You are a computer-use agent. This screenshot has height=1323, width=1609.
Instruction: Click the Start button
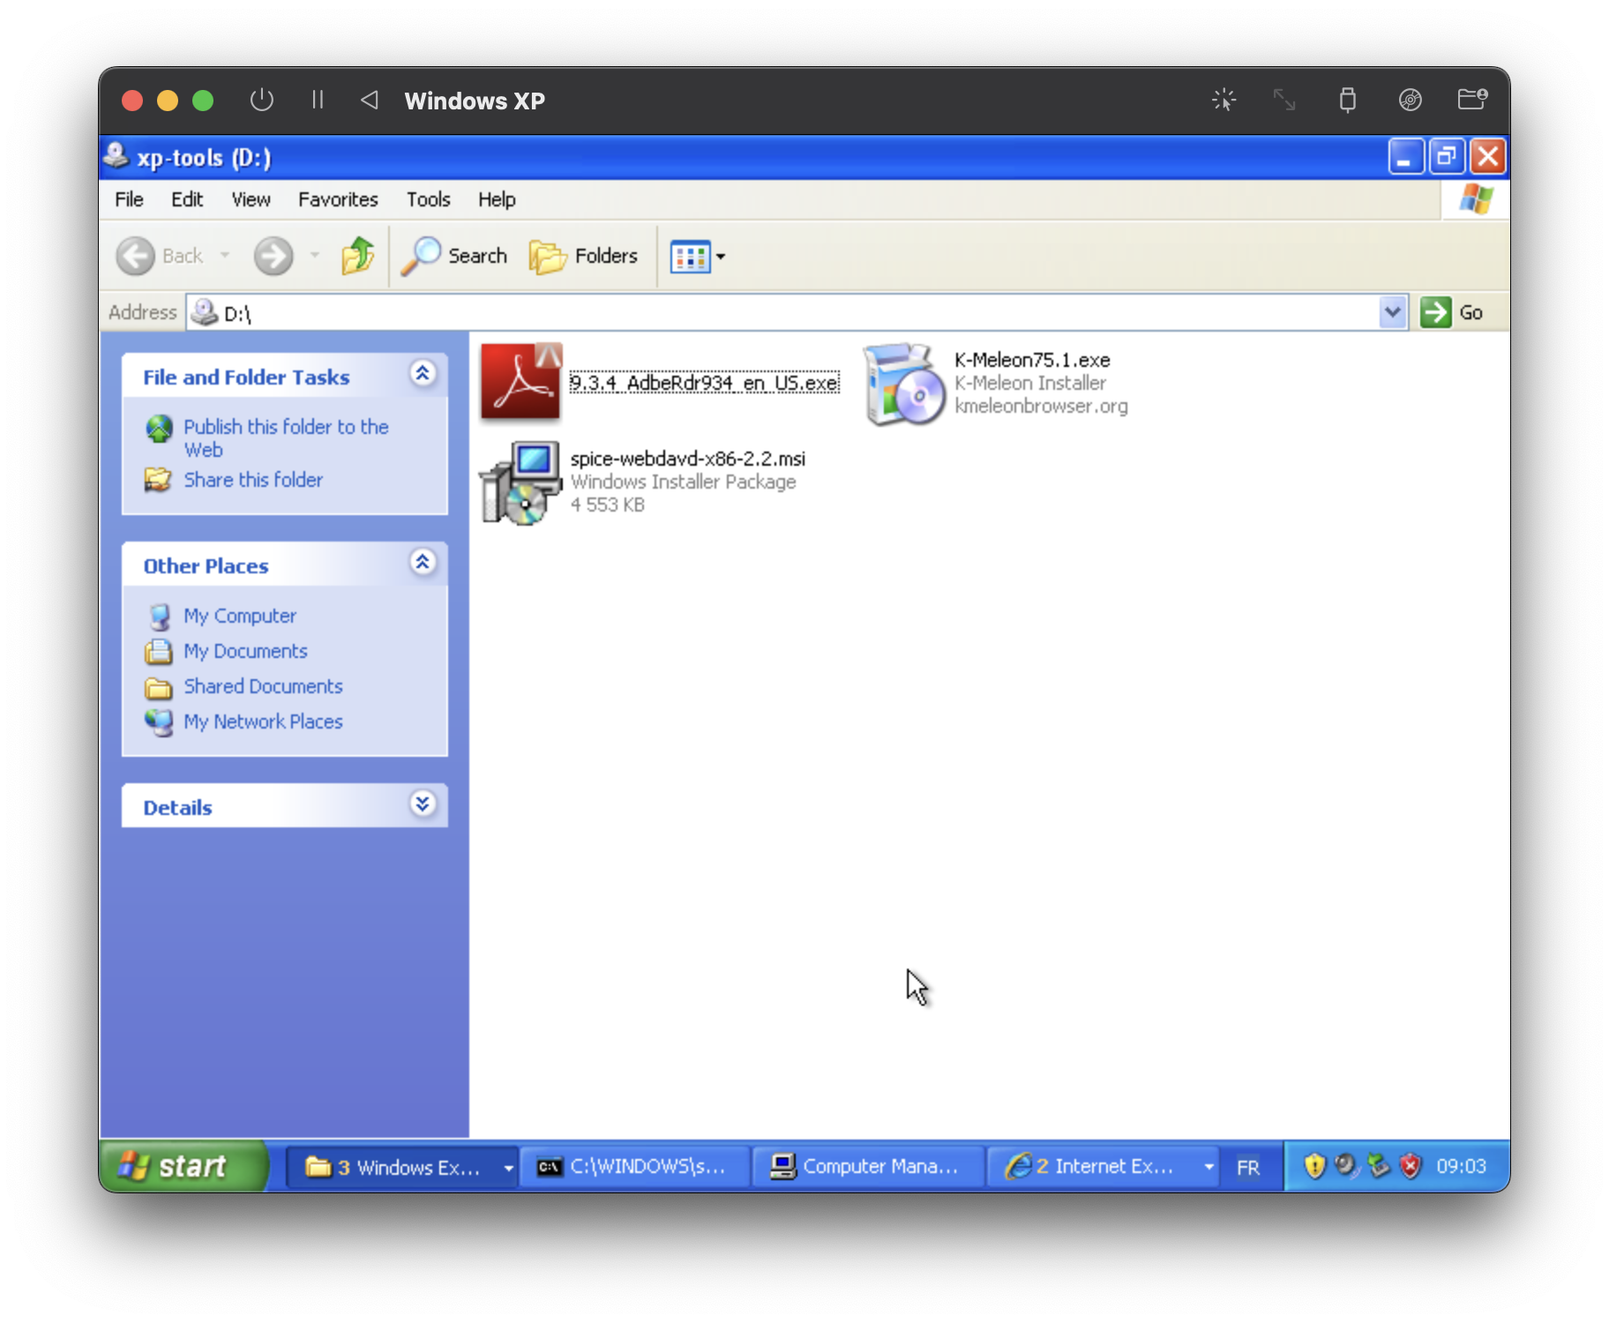[x=183, y=1166]
